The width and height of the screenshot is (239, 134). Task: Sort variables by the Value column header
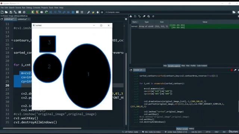(205, 22)
